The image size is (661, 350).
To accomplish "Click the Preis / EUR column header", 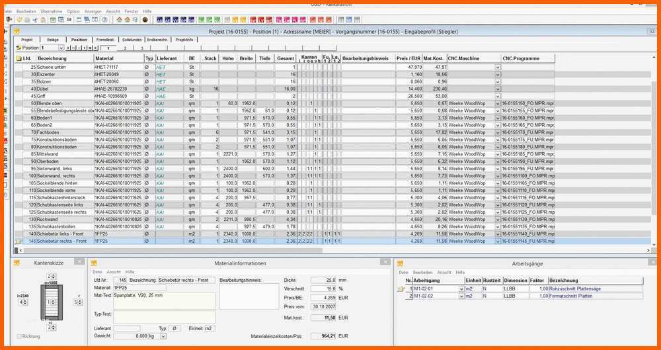I will click(x=409, y=58).
